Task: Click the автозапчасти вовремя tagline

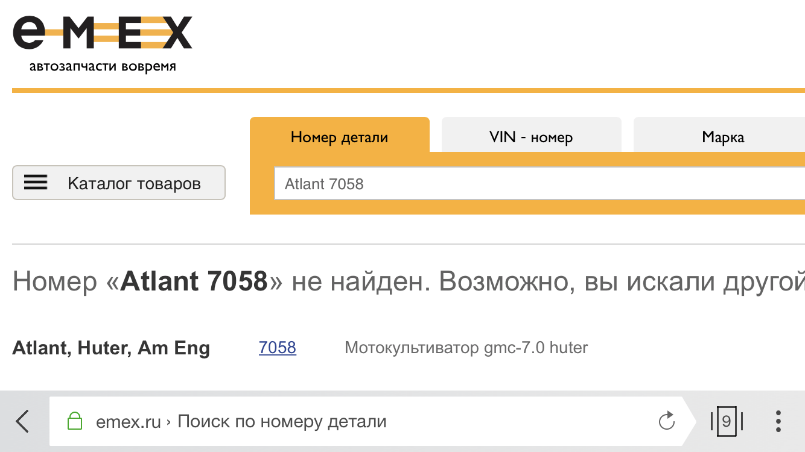Action: click(103, 66)
